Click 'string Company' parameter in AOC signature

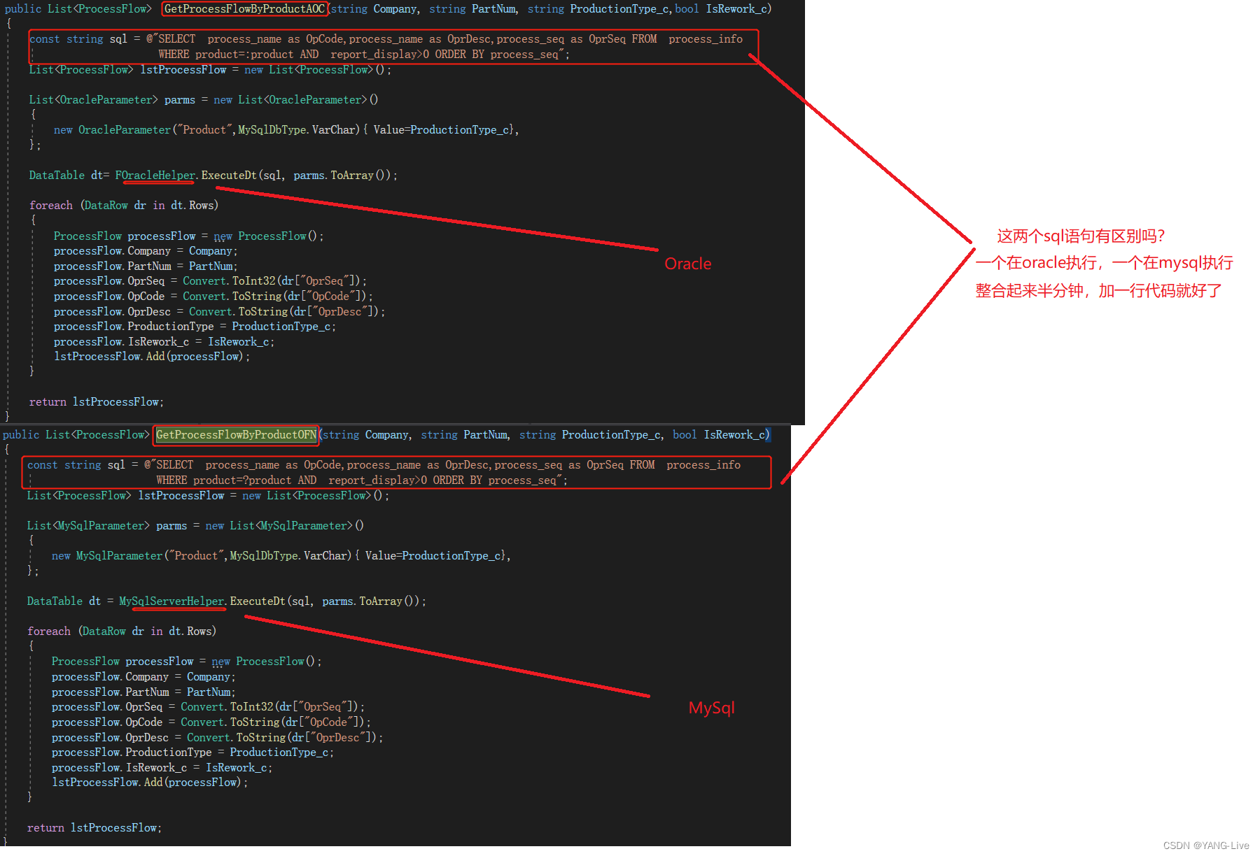(x=374, y=9)
